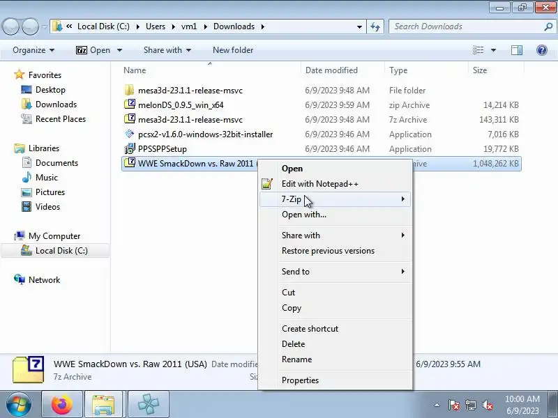Screen dimensions: 558x418
Task: Open Help via blue question mark icon
Action: coord(542,50)
